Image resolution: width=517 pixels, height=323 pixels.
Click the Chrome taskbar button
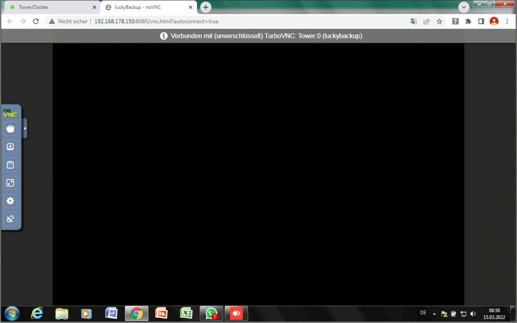coord(136,314)
